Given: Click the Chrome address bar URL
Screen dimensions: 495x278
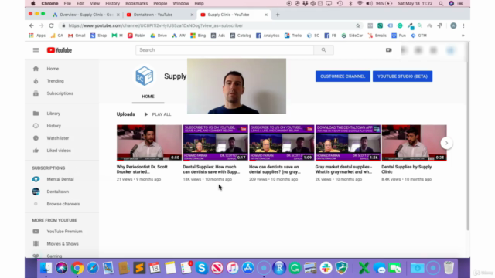Looking at the screenshot, I should pyautogui.click(x=155, y=25).
